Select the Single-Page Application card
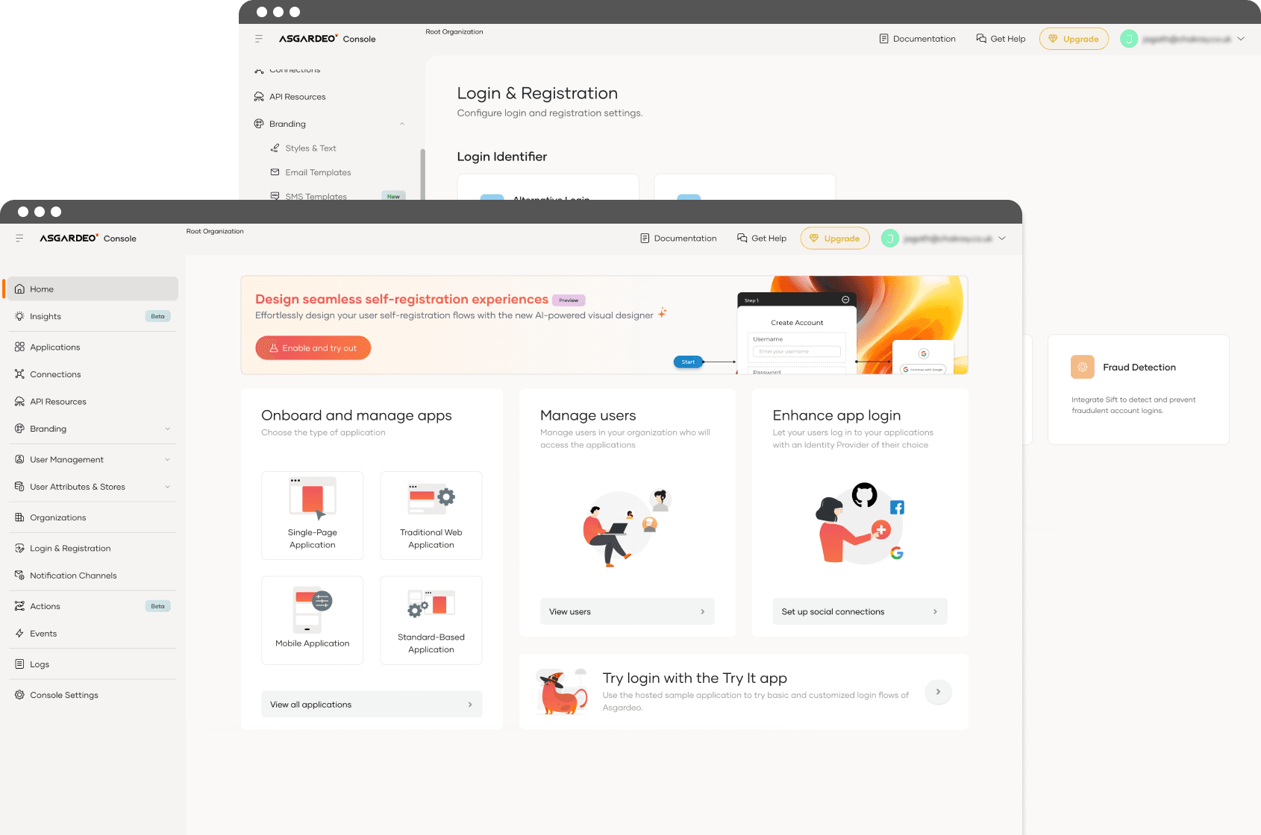 312,515
